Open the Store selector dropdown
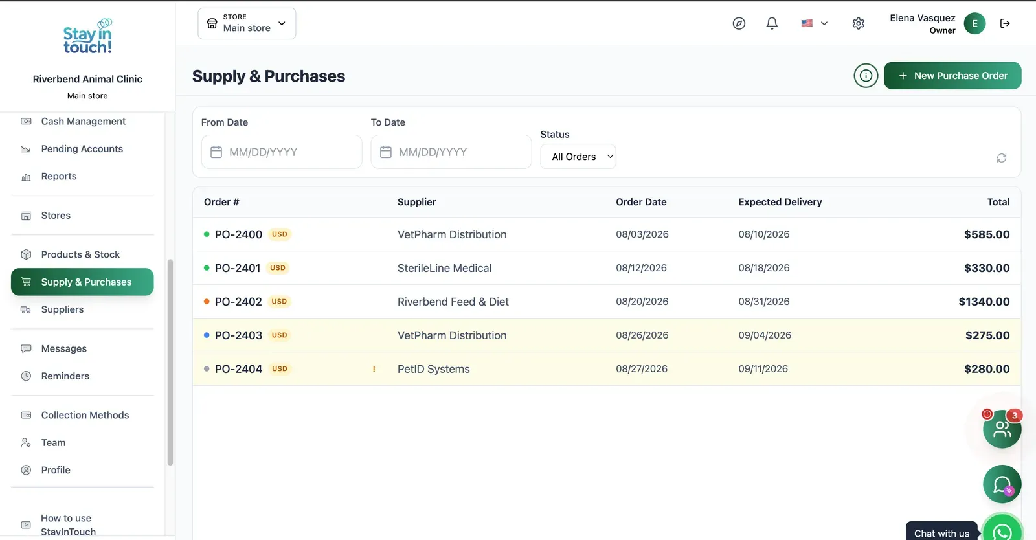 (x=247, y=23)
